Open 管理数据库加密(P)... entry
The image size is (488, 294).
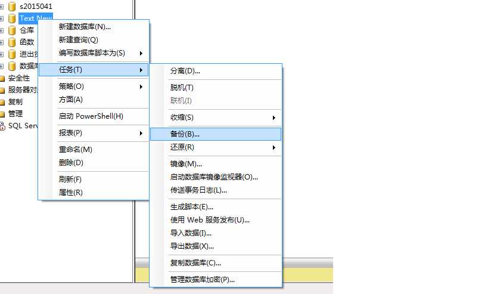tap(216, 280)
